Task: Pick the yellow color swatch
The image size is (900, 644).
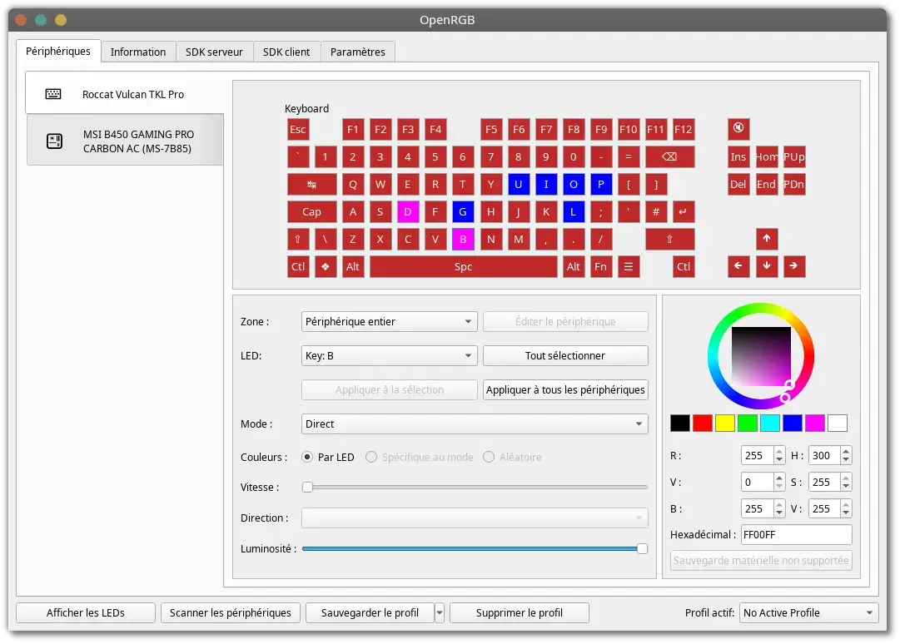Action: [x=725, y=424]
